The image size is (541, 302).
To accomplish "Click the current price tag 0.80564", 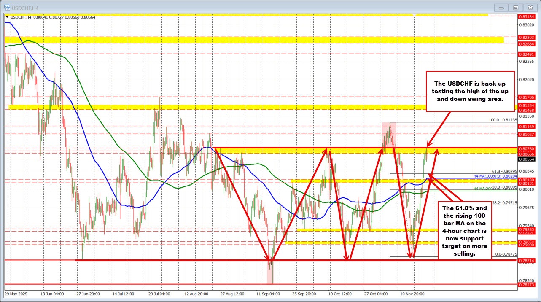I will 527,159.
